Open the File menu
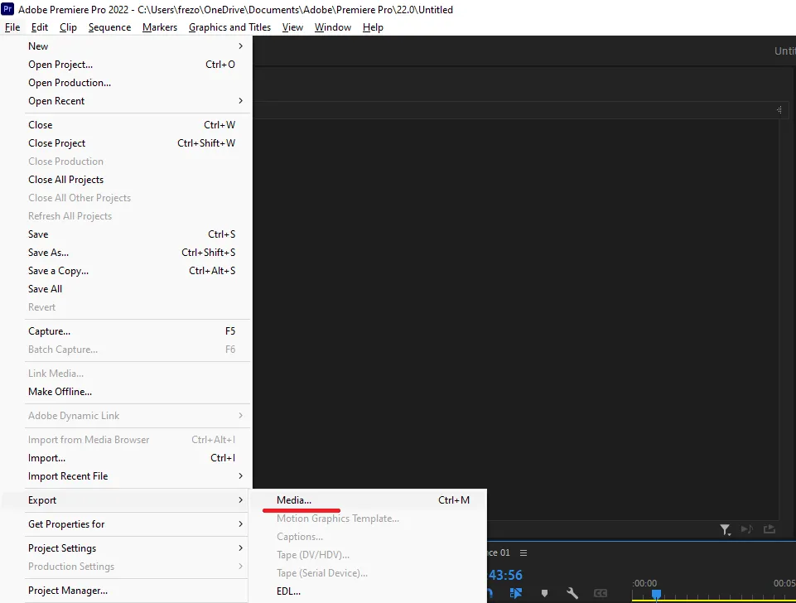 point(12,27)
